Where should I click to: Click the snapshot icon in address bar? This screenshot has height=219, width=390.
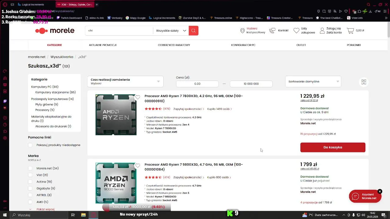tap(324, 11)
